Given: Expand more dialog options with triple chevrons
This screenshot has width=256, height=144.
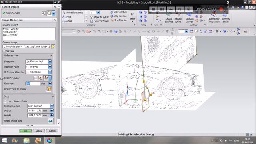Looking at the screenshot, I should tap(30, 126).
